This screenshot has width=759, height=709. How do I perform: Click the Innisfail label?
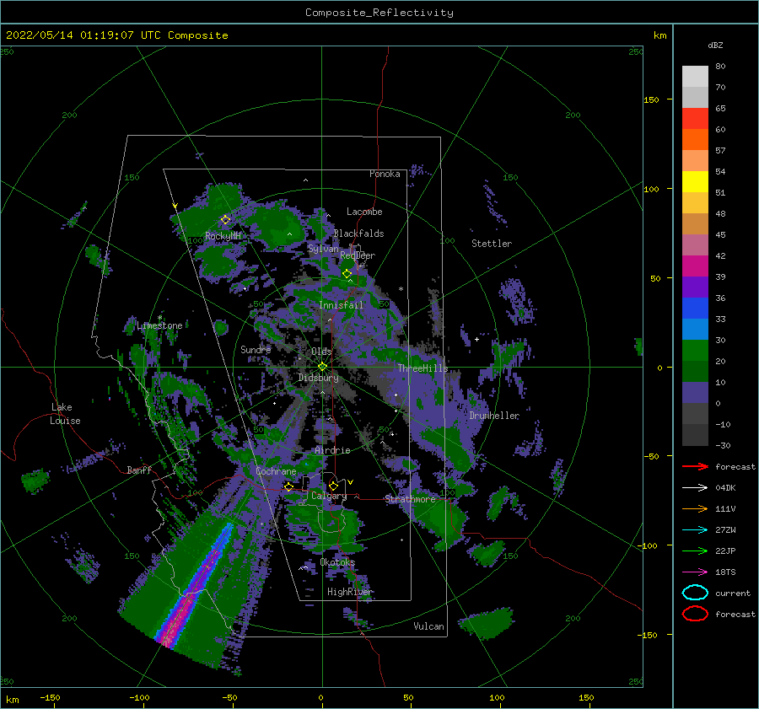tap(341, 305)
